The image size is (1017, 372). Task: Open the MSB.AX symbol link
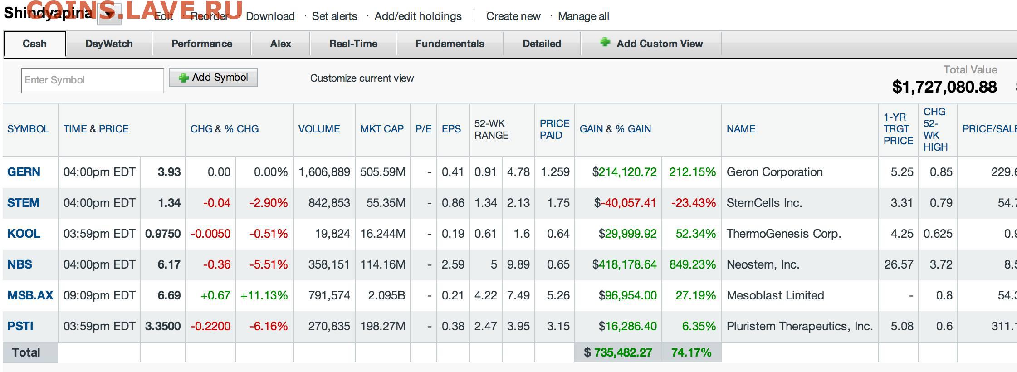coord(30,295)
